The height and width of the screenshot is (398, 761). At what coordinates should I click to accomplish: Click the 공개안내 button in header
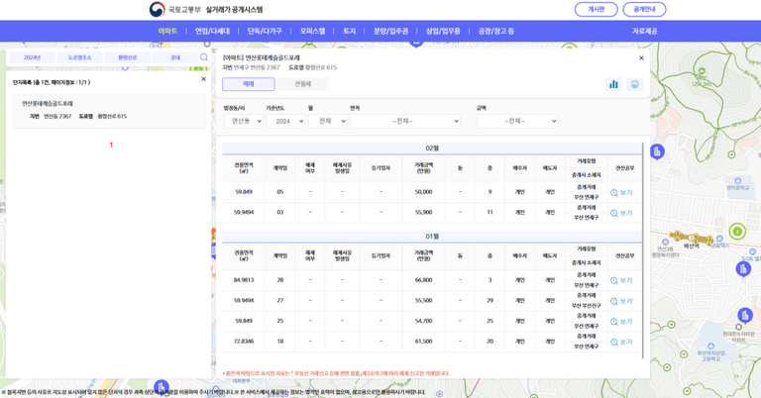644,10
